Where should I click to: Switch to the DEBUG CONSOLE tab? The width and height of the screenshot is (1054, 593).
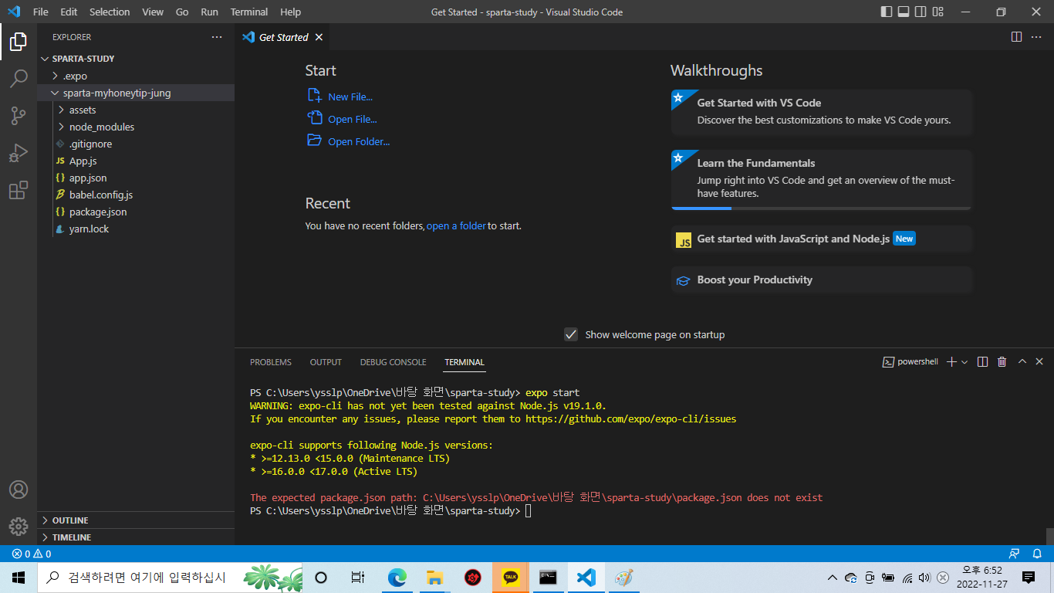(393, 362)
